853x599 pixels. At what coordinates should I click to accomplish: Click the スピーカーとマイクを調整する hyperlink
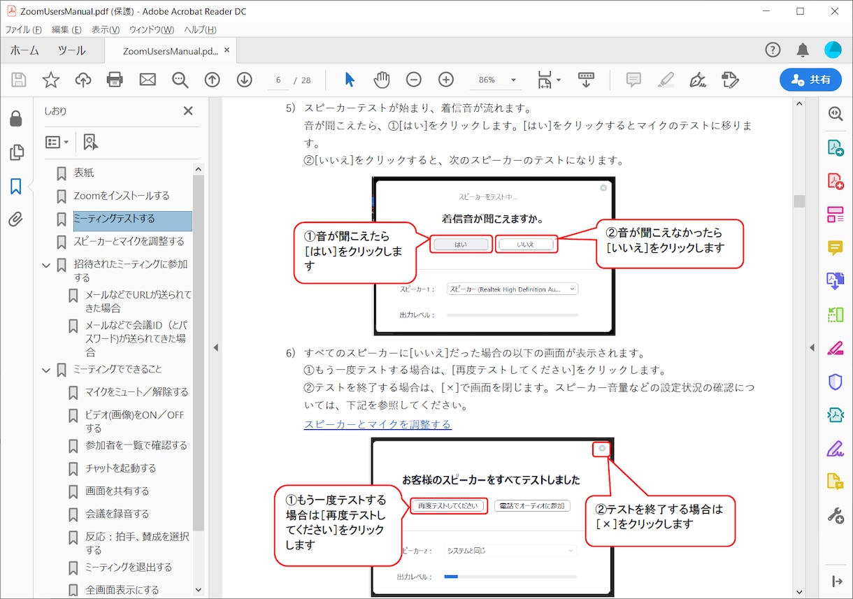378,424
